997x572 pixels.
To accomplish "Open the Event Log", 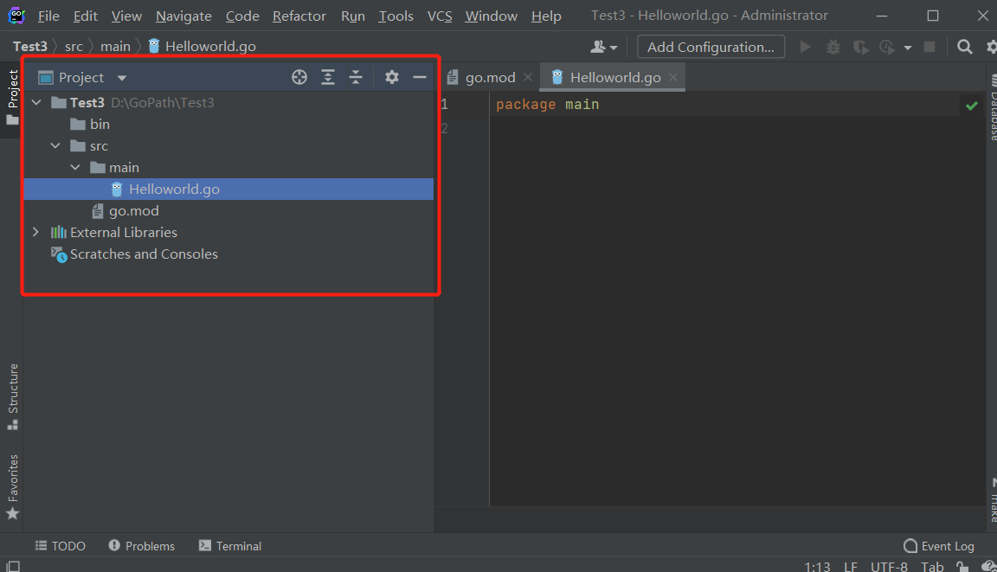I will click(939, 546).
